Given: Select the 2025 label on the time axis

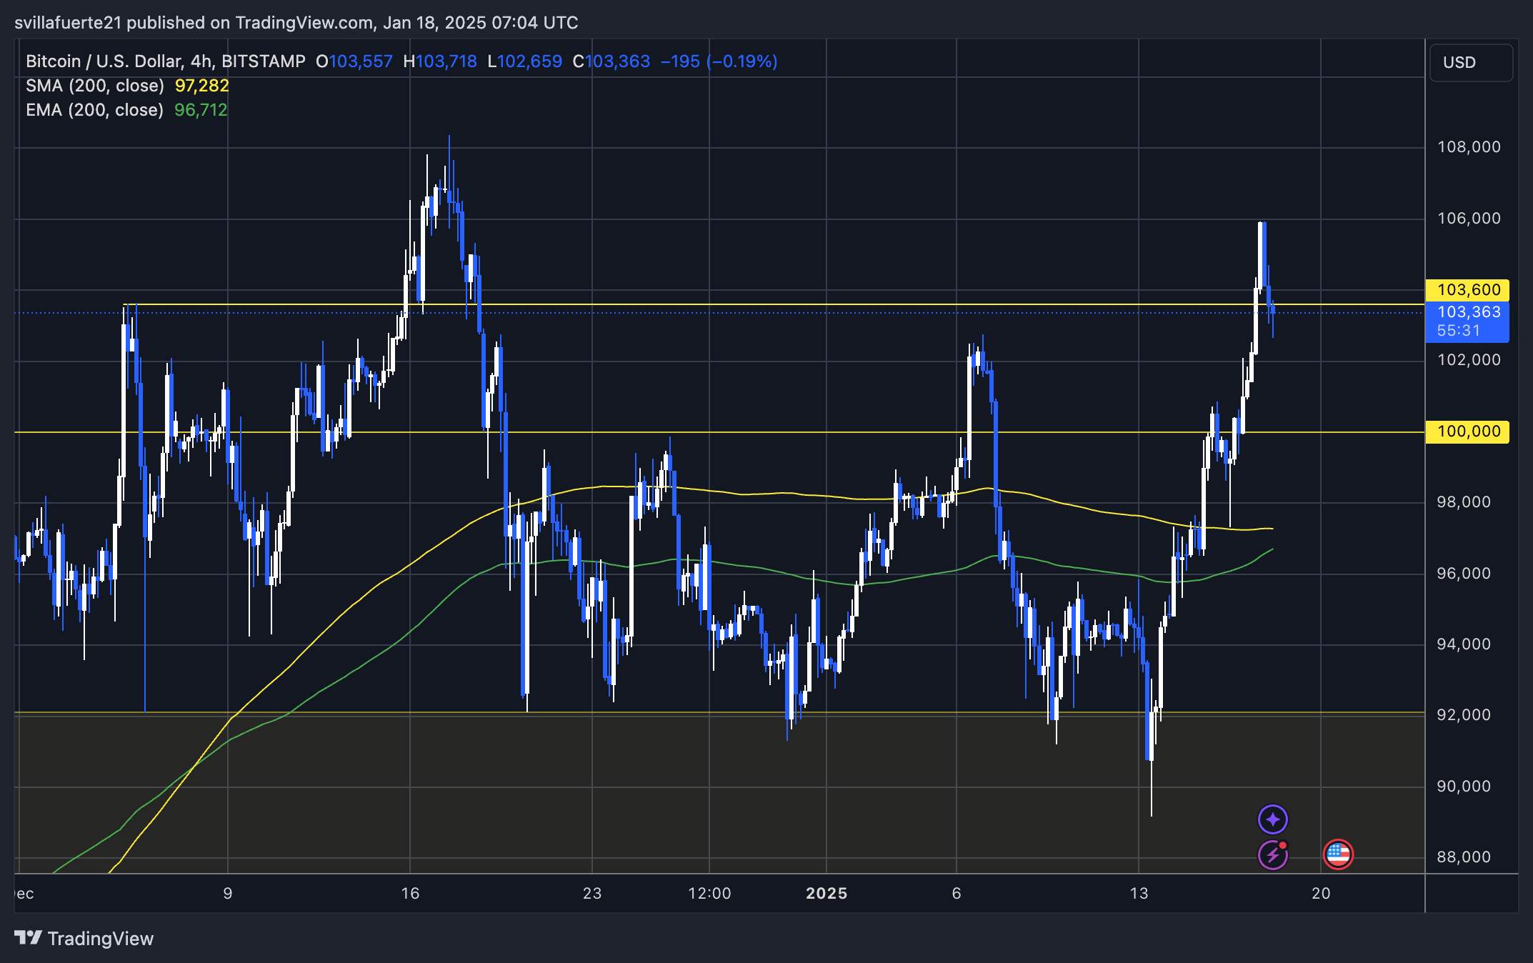Looking at the screenshot, I should click(827, 892).
